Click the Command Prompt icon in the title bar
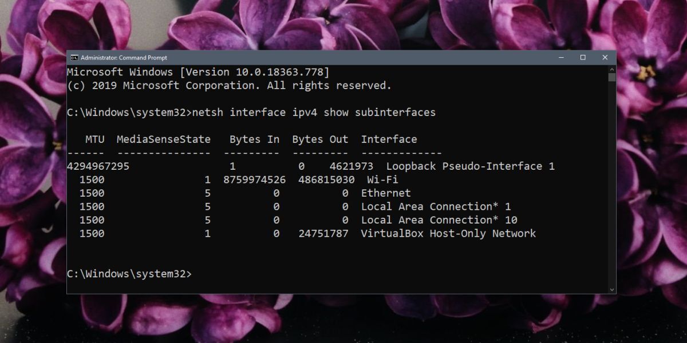The width and height of the screenshot is (687, 343). coord(73,57)
